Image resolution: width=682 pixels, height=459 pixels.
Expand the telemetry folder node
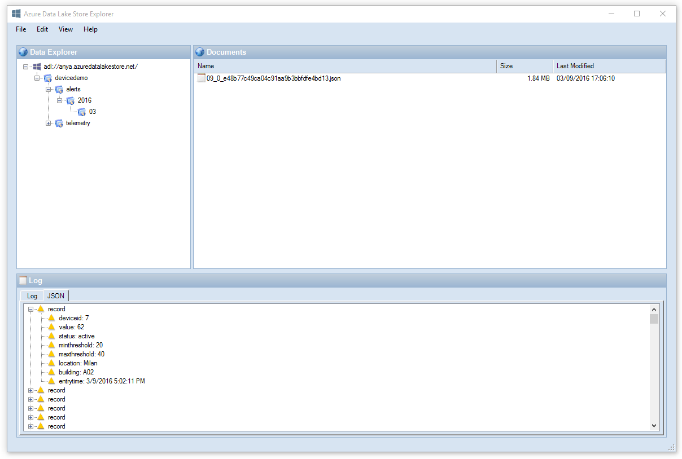click(x=49, y=123)
